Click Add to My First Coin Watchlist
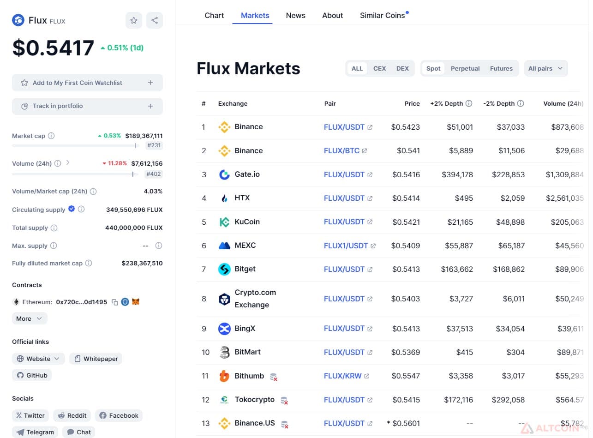Viewport: 593px width, 438px height. 87,83
